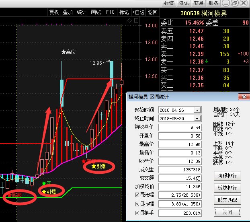This screenshot has height=222, width=250.
Task: Click the 高位 star marker on the chart
Action: 69,52
